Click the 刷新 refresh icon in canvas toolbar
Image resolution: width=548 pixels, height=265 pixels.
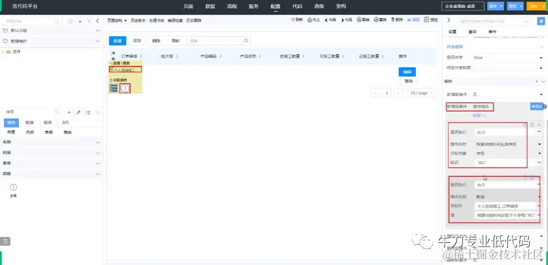293,20
